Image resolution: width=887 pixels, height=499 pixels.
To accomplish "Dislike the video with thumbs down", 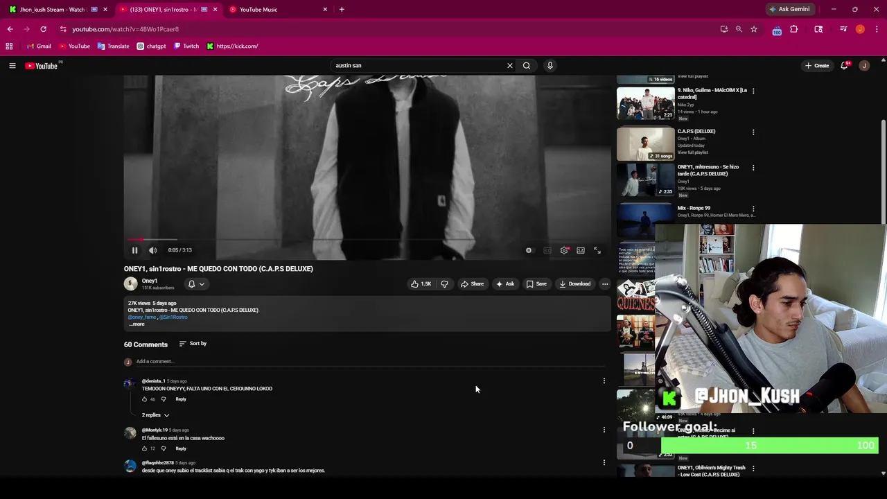I will [x=444, y=283].
